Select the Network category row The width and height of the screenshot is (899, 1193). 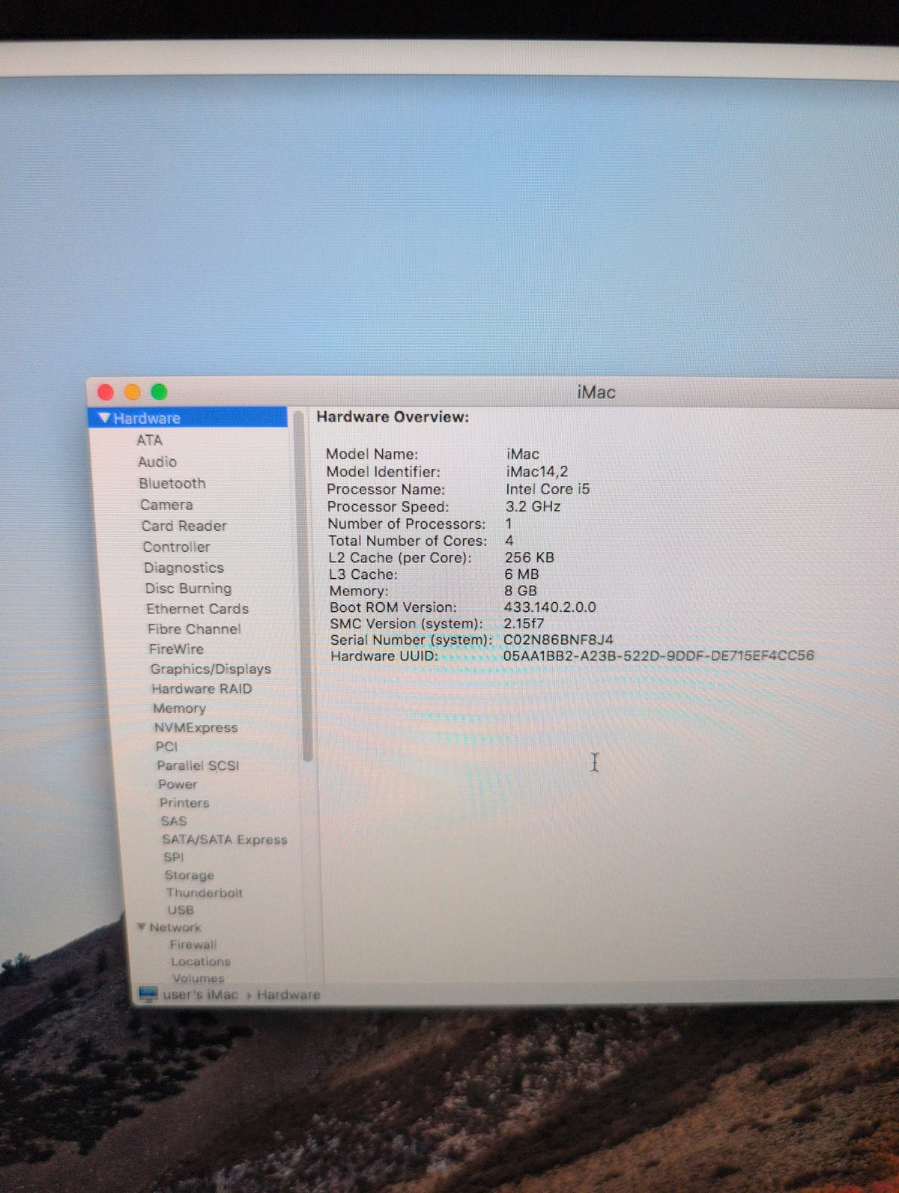175,927
